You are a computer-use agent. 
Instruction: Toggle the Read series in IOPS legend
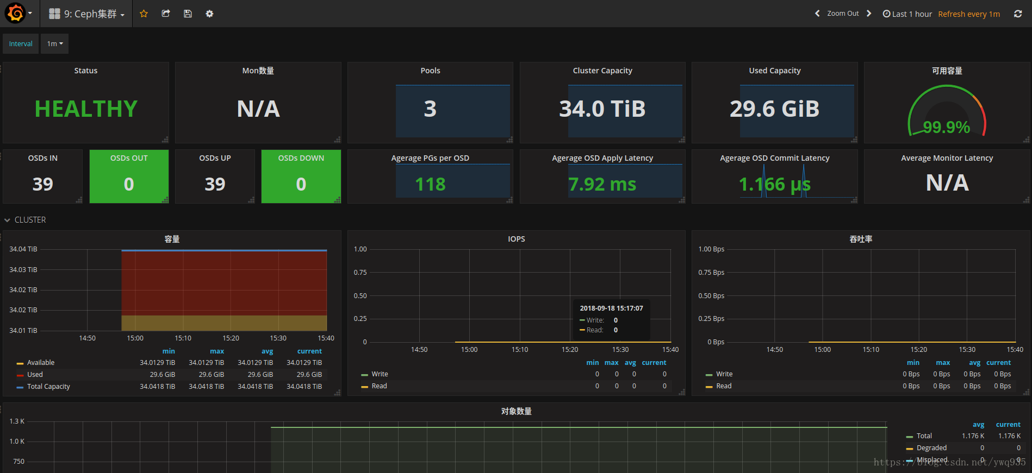click(379, 386)
